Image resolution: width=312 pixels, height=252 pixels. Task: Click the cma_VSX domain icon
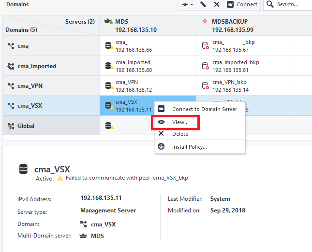pyautogui.click(x=11, y=106)
